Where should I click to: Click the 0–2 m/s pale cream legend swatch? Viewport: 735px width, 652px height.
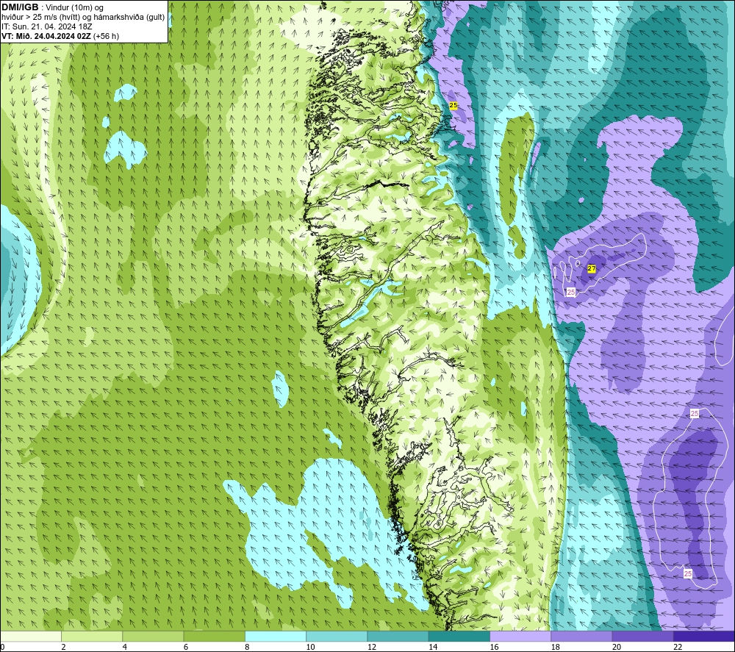pos(31,636)
